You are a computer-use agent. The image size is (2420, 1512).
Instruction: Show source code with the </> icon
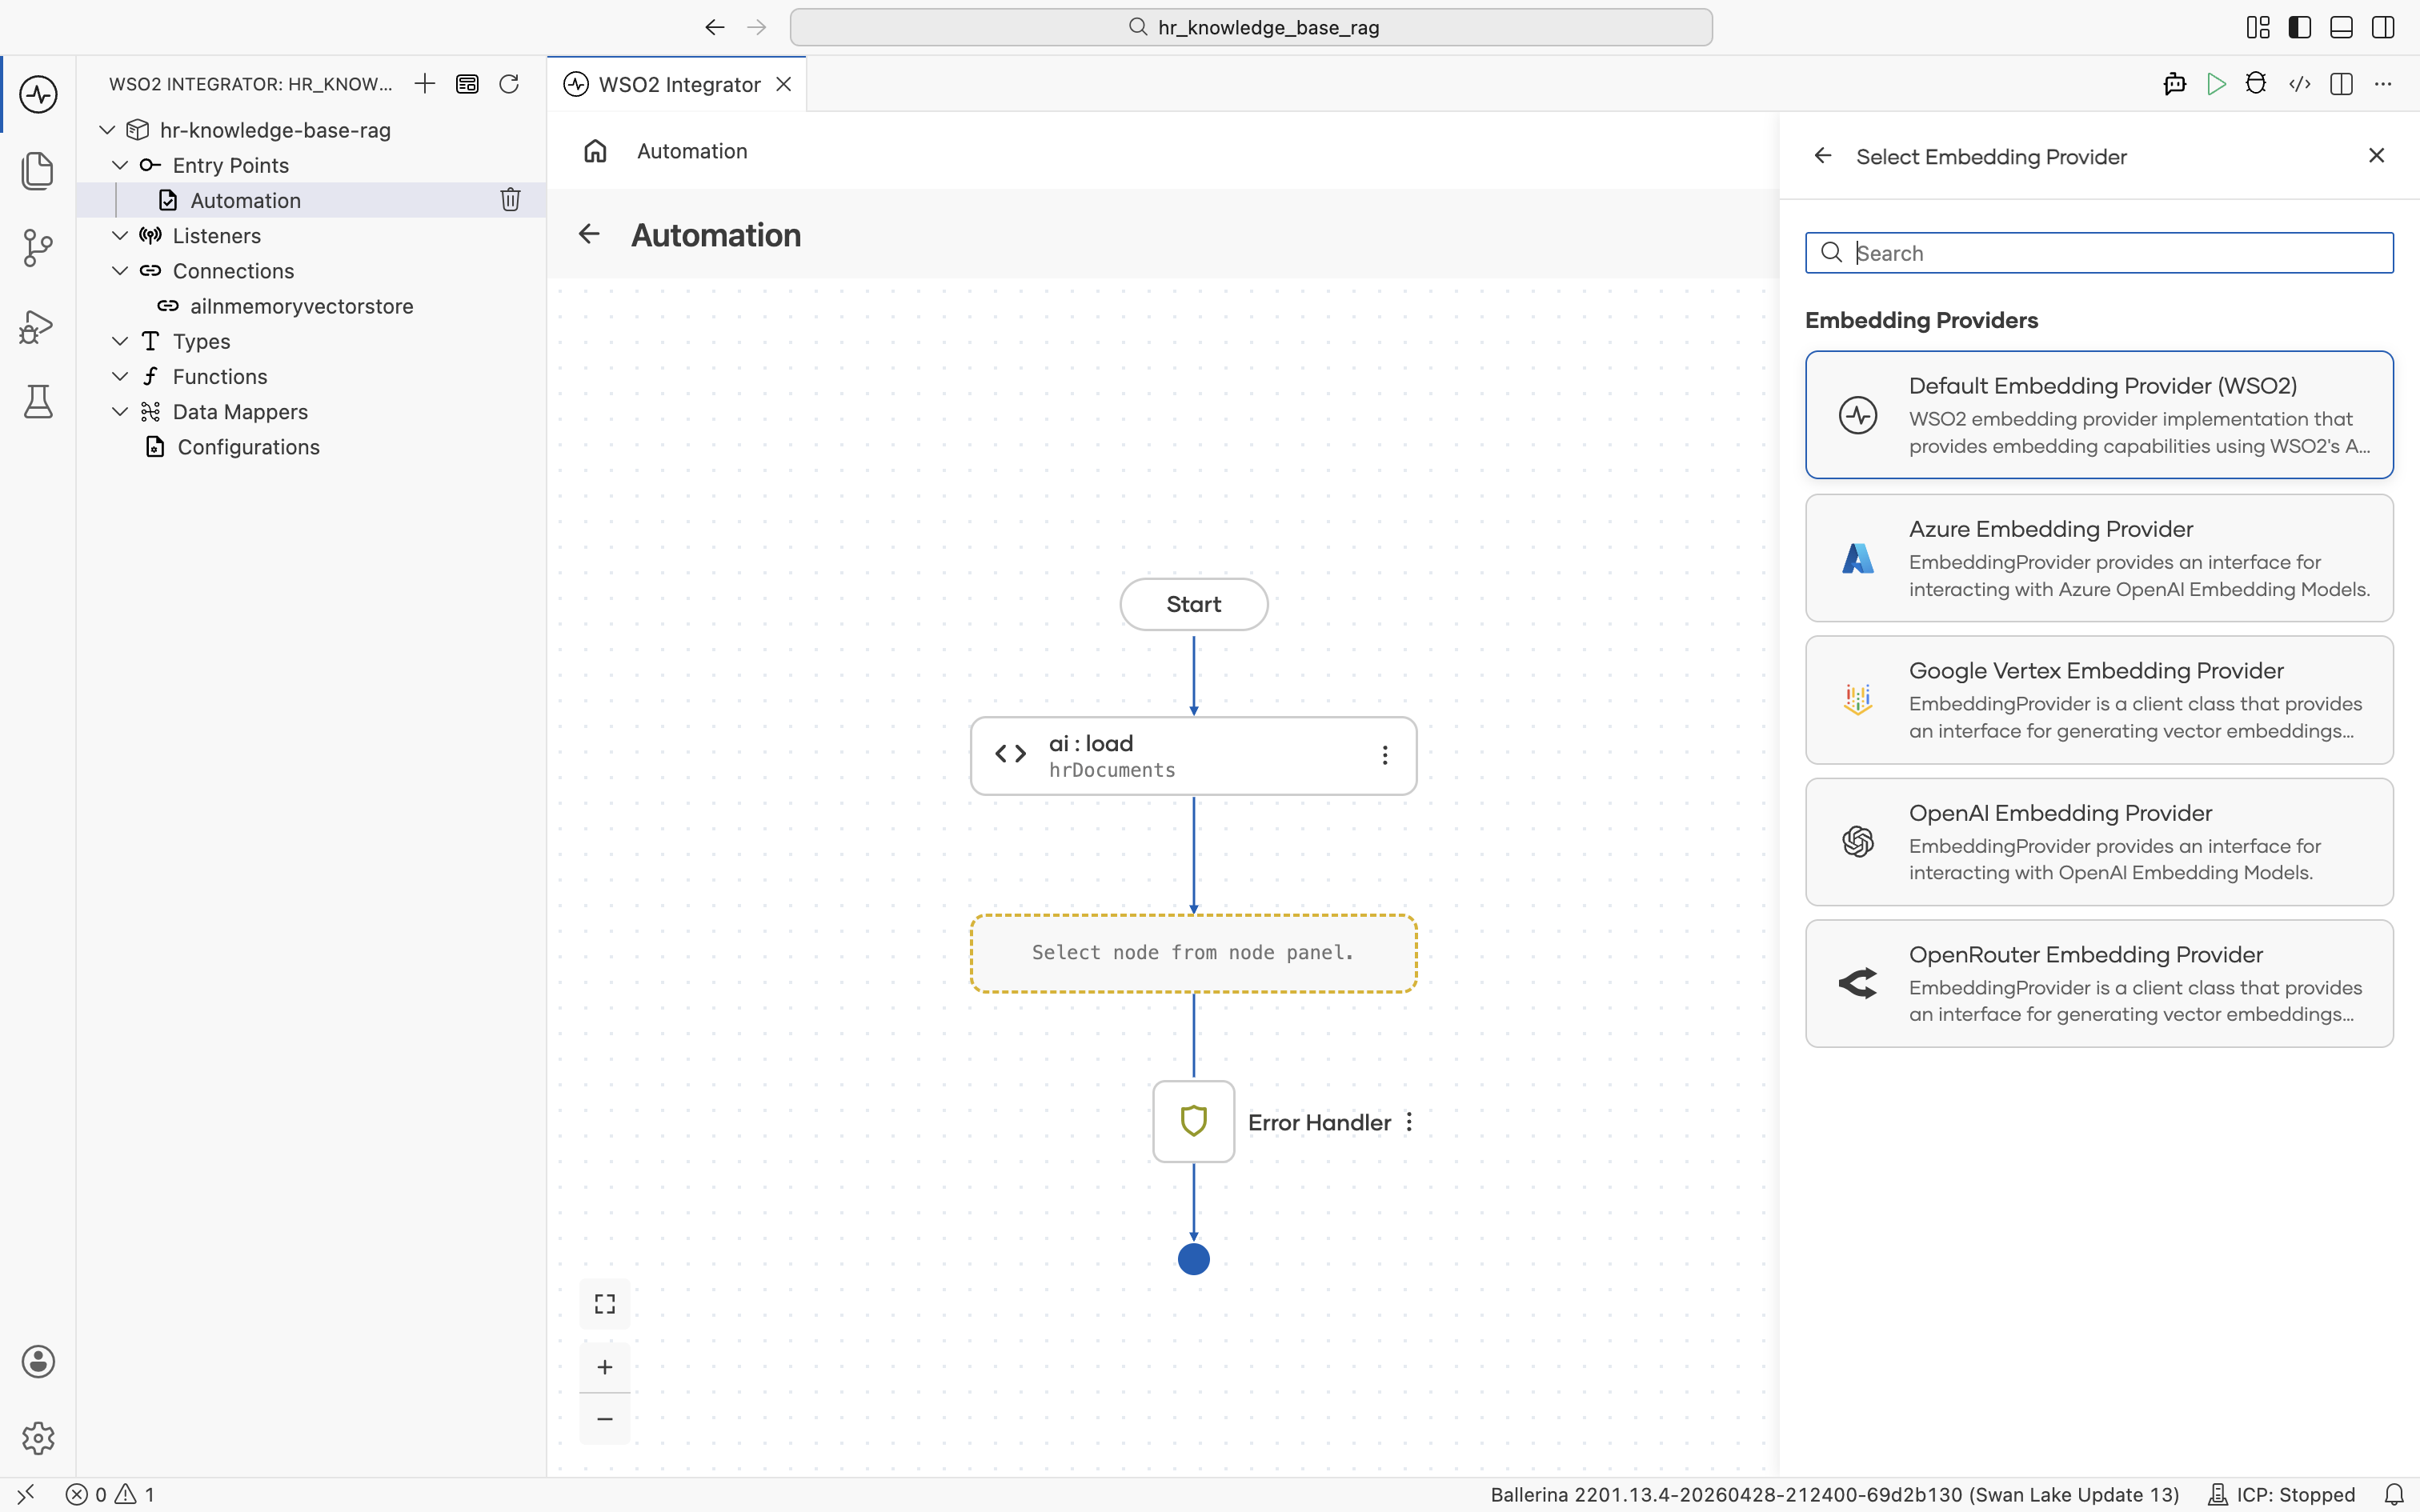(x=2299, y=84)
